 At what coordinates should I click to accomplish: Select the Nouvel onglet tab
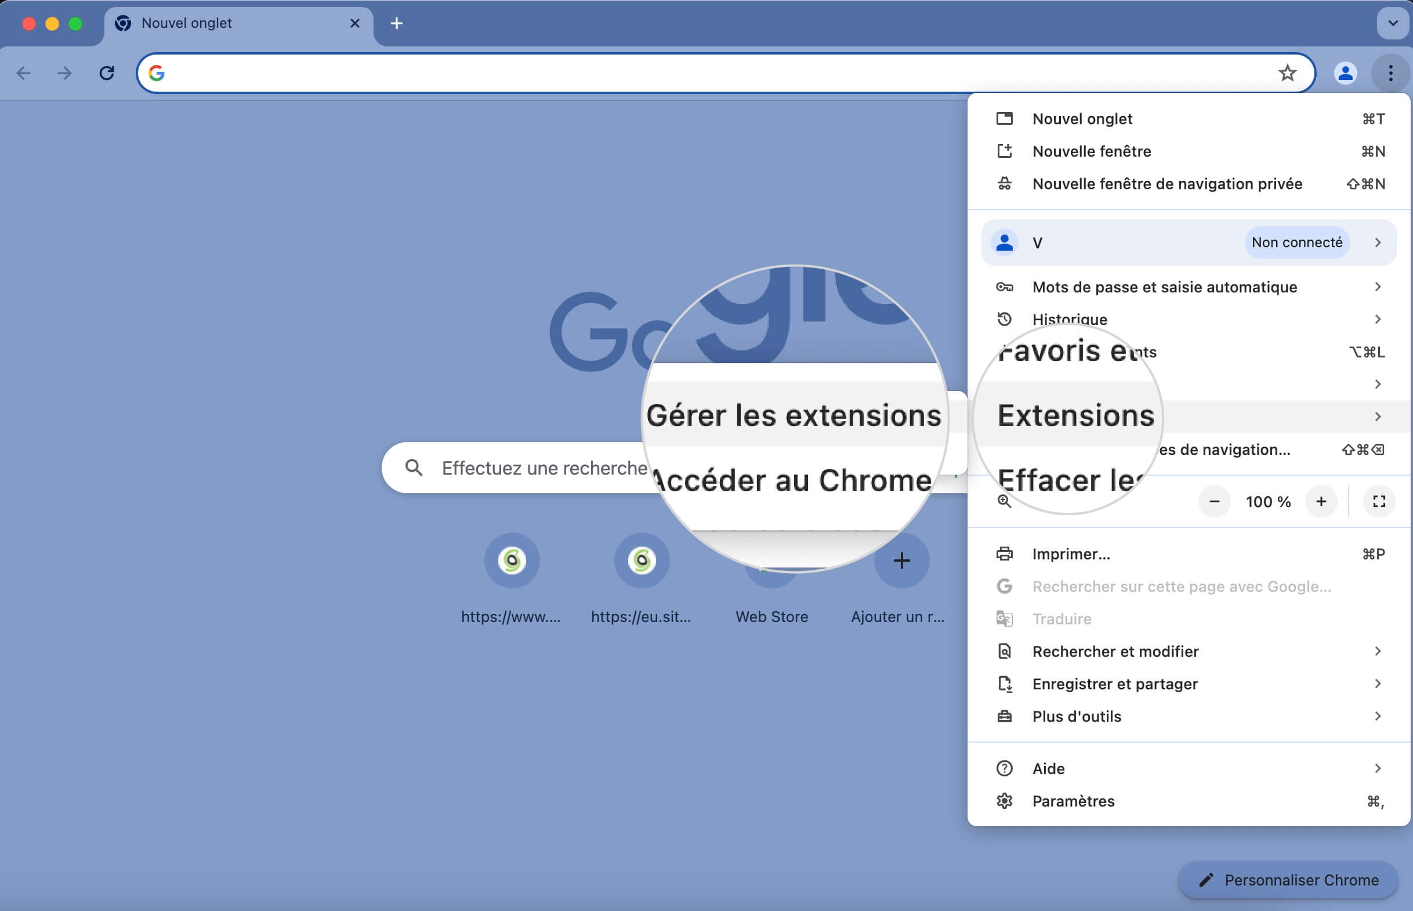pos(239,23)
